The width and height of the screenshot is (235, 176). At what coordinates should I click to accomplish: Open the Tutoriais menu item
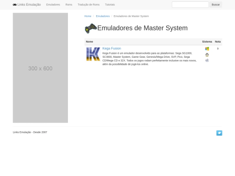[x=110, y=5]
